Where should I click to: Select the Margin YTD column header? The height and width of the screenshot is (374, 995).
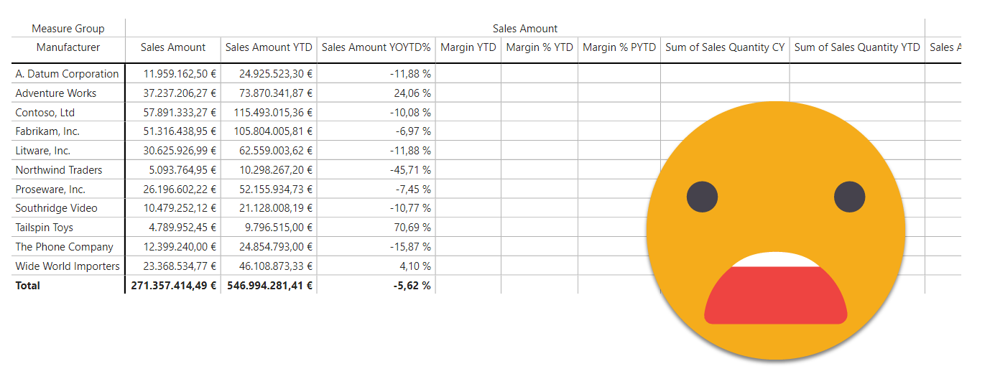point(468,47)
